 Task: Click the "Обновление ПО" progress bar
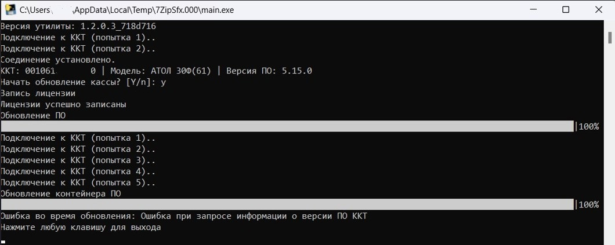click(x=287, y=126)
